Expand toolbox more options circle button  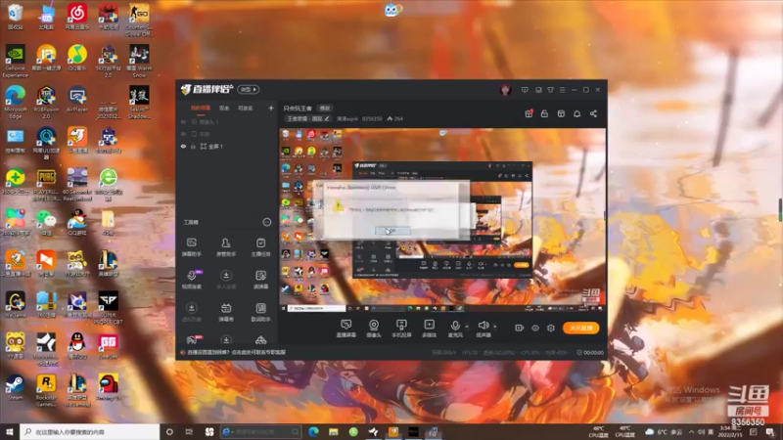click(267, 222)
